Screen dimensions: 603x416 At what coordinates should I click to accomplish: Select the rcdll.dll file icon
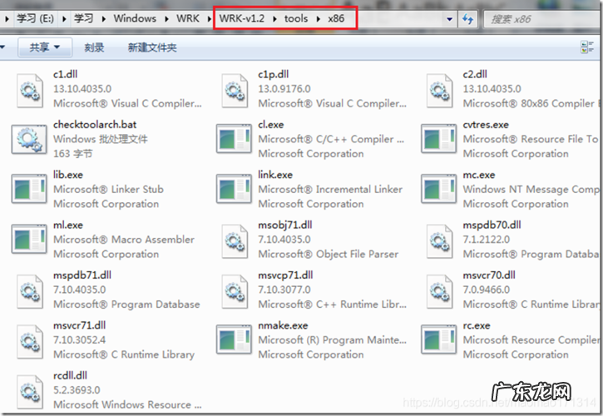[x=30, y=392]
